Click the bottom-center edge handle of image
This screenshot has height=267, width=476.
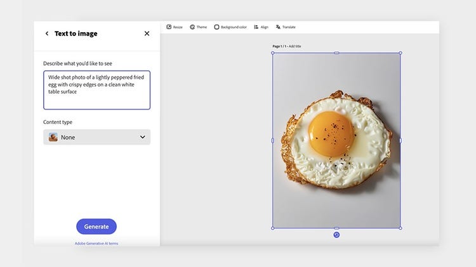point(336,228)
